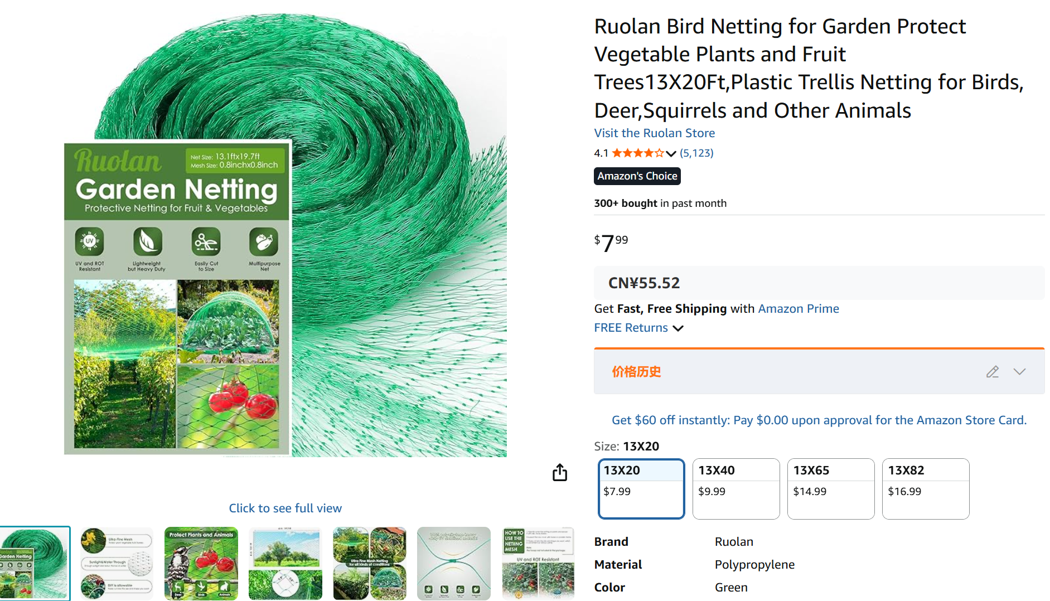This screenshot has height=601, width=1050.
Task: View the green roll main image thumbnail
Action: tap(35, 563)
